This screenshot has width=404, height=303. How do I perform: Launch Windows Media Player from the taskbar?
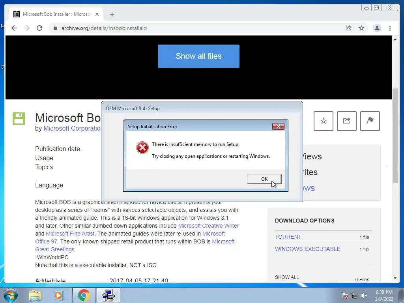(58, 295)
